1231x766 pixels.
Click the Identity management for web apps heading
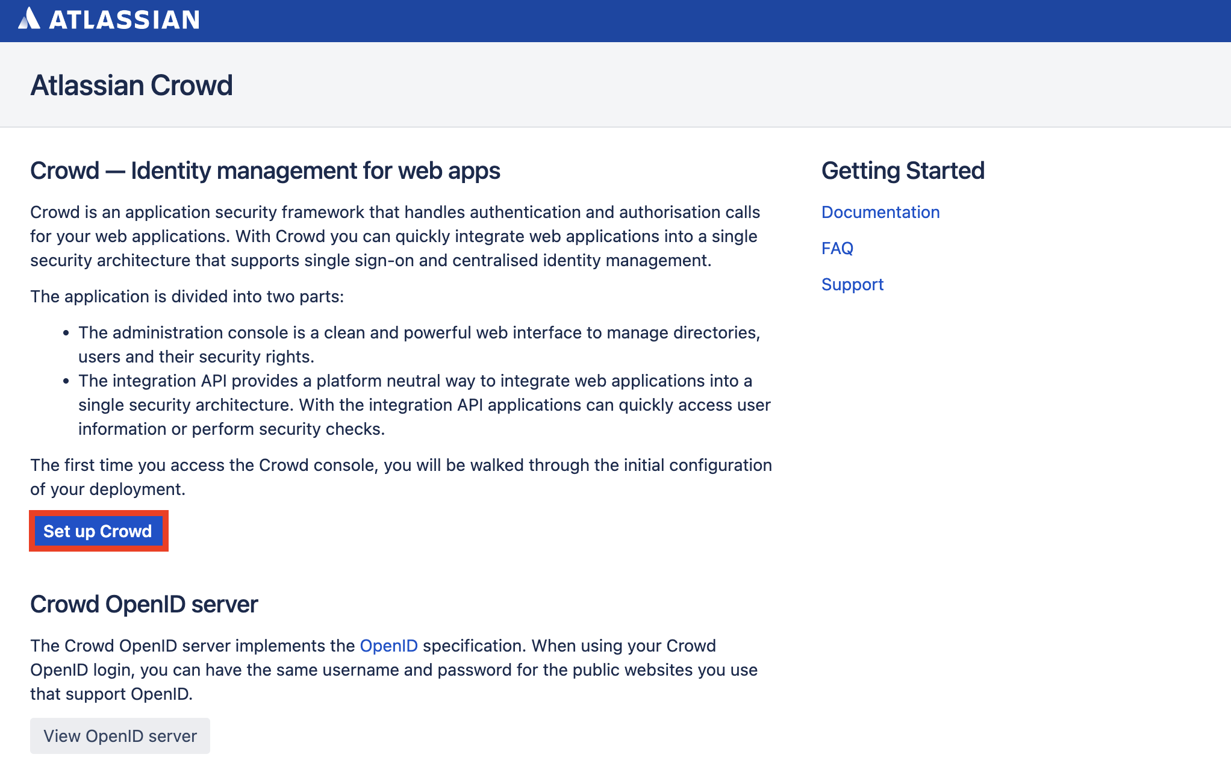(265, 170)
